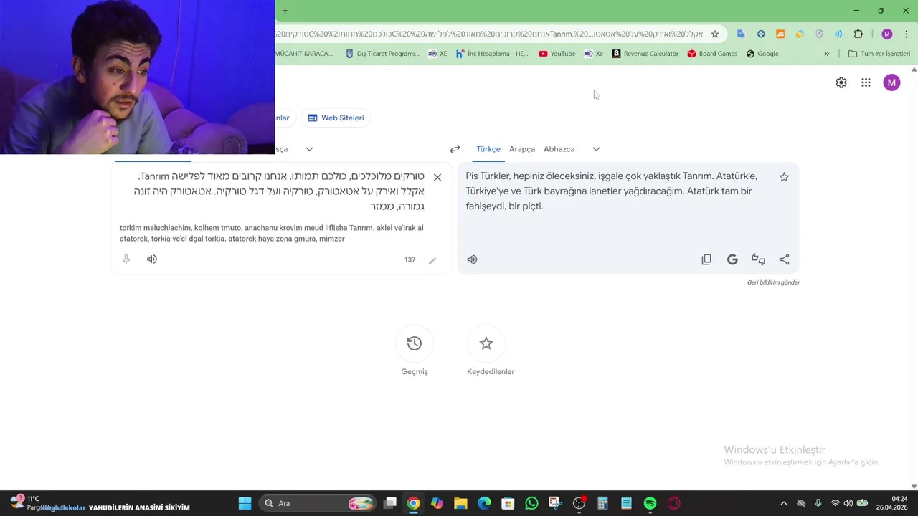Image resolution: width=918 pixels, height=516 pixels.
Task: Open the Google account avatar on page
Action: 891,82
